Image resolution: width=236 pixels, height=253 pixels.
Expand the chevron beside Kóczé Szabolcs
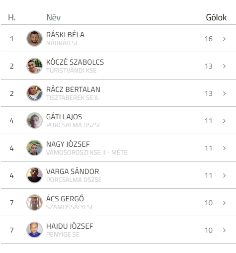(x=224, y=66)
